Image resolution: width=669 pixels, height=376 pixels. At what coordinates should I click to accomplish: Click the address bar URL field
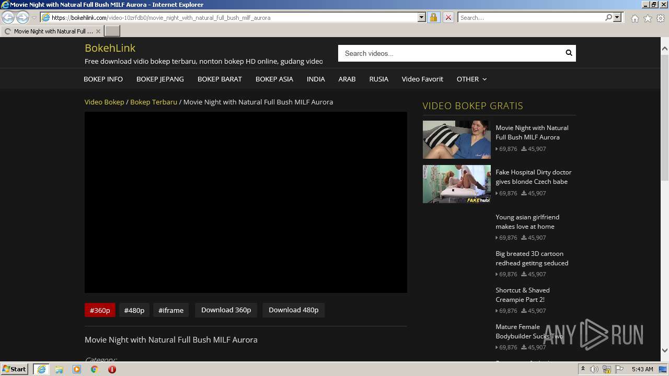point(234,17)
